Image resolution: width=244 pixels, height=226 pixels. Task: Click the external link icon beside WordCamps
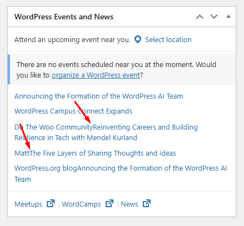pyautogui.click(x=110, y=203)
